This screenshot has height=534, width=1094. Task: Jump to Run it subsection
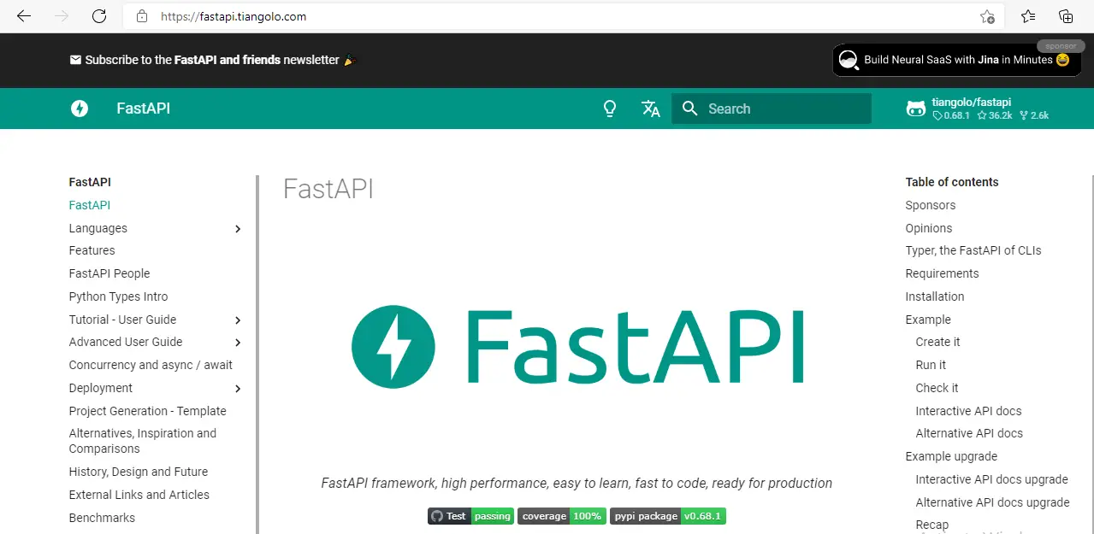[931, 365]
